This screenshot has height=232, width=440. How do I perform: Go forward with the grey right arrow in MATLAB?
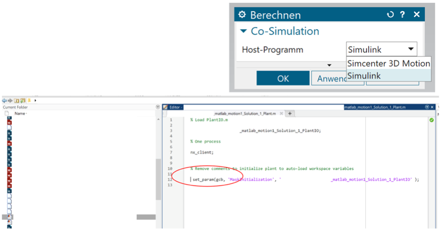point(10,100)
